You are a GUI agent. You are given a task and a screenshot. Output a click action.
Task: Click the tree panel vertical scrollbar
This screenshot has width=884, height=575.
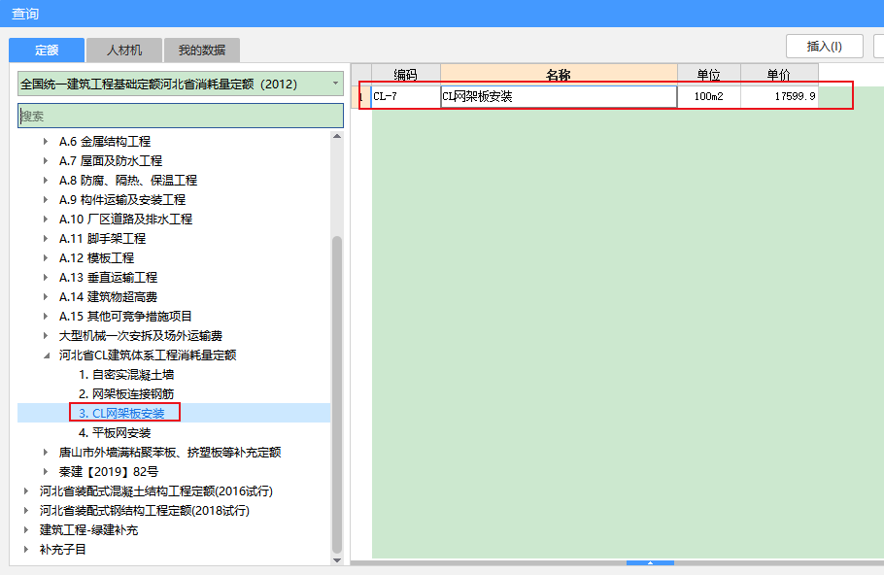(337, 389)
